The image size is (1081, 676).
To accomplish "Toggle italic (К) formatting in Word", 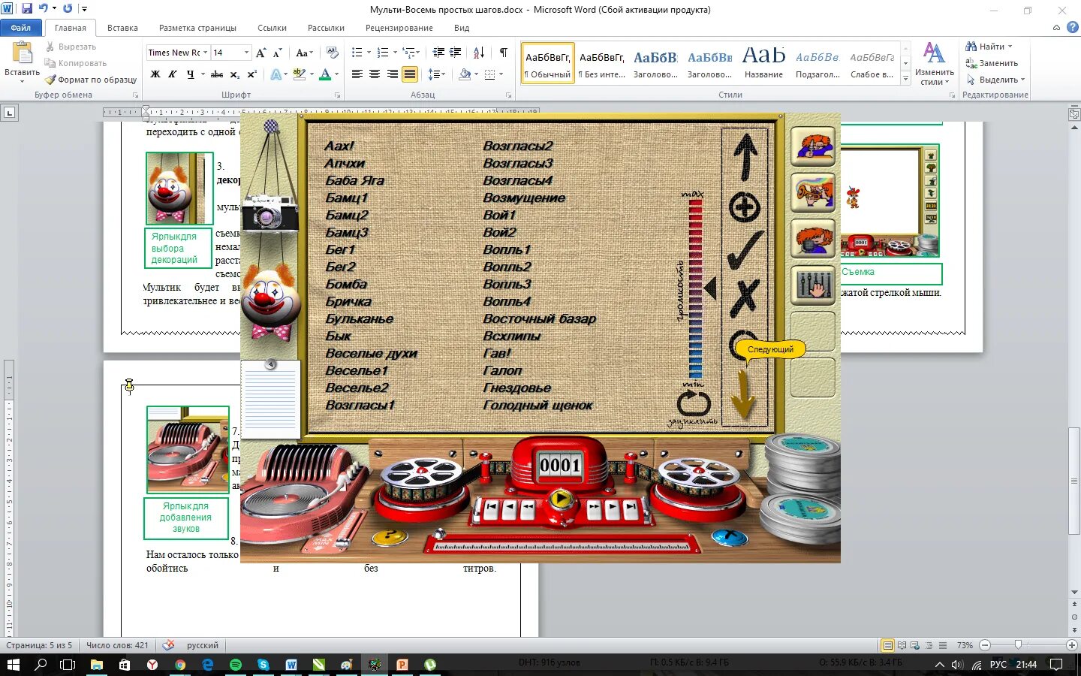I will click(173, 74).
